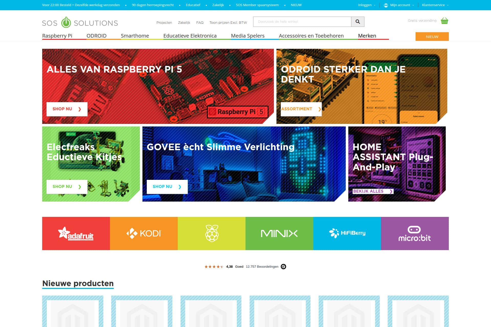Open the Raspberry Pi category menu

57,36
